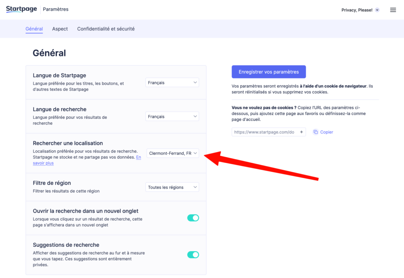The width and height of the screenshot is (404, 278).
Task: Open the Langue de Startpage dropdown
Action: (x=172, y=83)
